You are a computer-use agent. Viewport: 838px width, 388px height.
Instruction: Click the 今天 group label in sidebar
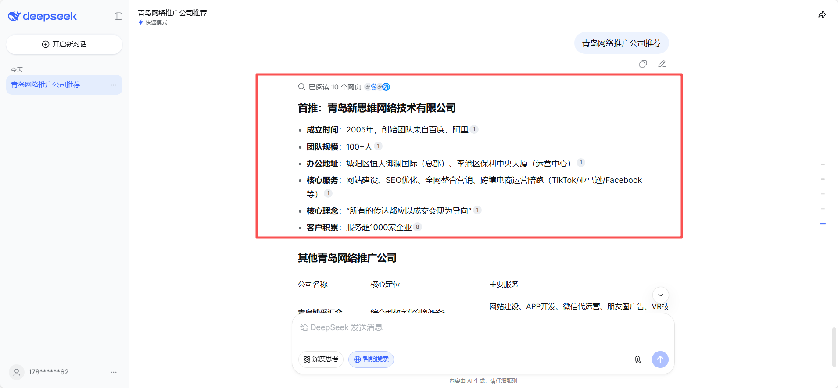(x=17, y=70)
